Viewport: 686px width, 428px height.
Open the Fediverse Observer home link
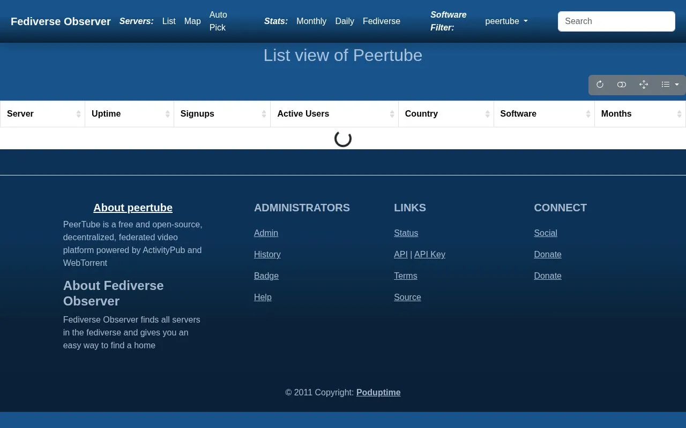(x=61, y=21)
